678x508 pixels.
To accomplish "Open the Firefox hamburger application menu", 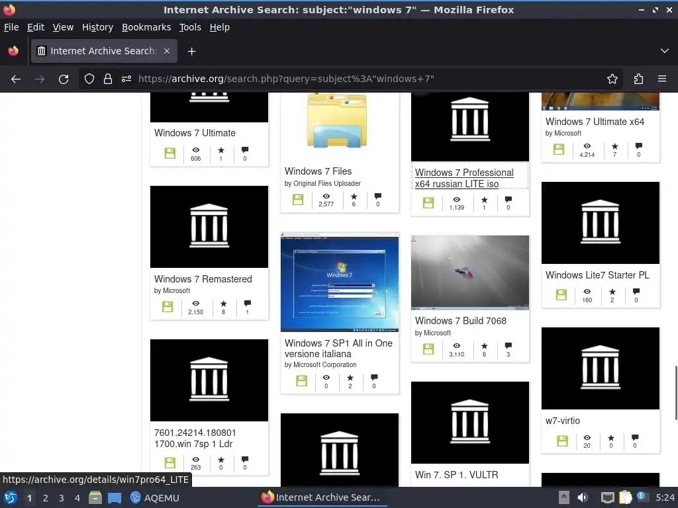I will point(662,79).
